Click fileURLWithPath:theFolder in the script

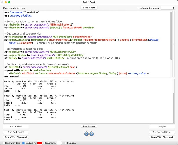point(78,28)
